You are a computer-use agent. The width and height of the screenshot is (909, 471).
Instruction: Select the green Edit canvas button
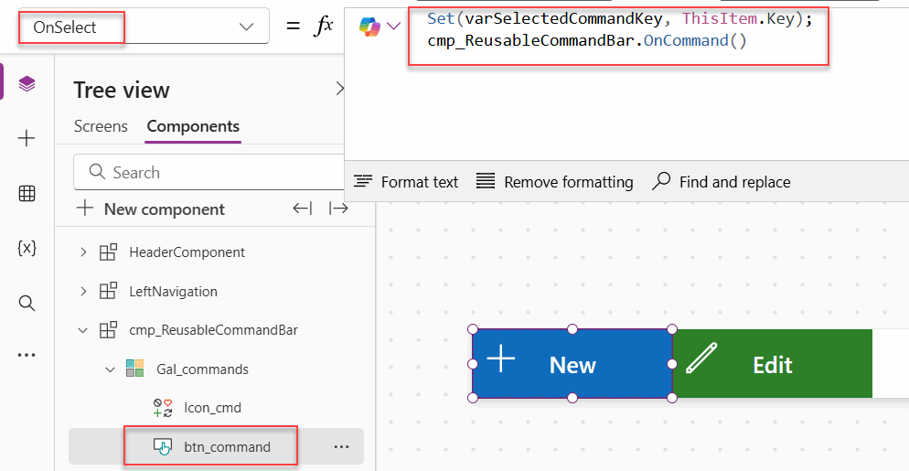(x=772, y=364)
